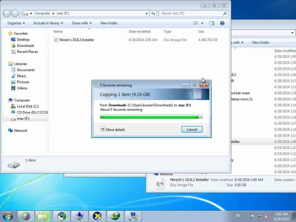Click the network tray icon

tap(260, 217)
